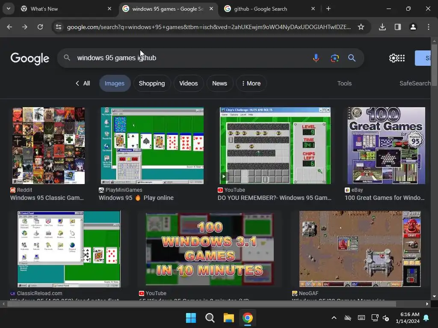This screenshot has width=438, height=328.
Task: Open File Explorer from taskbar
Action: click(x=229, y=318)
